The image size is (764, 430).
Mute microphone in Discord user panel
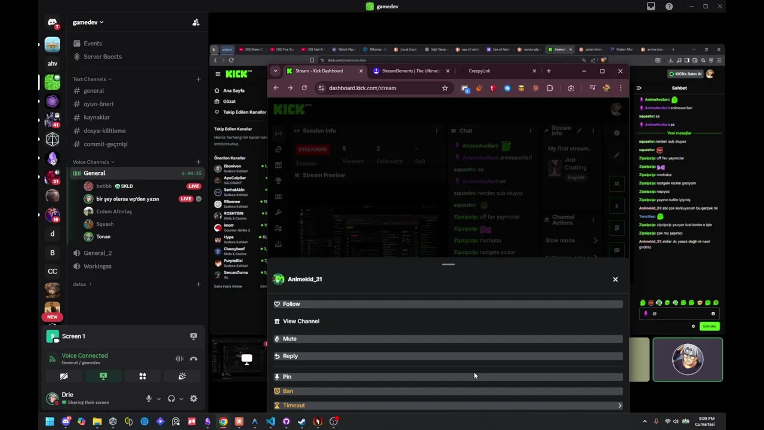pyautogui.click(x=149, y=398)
